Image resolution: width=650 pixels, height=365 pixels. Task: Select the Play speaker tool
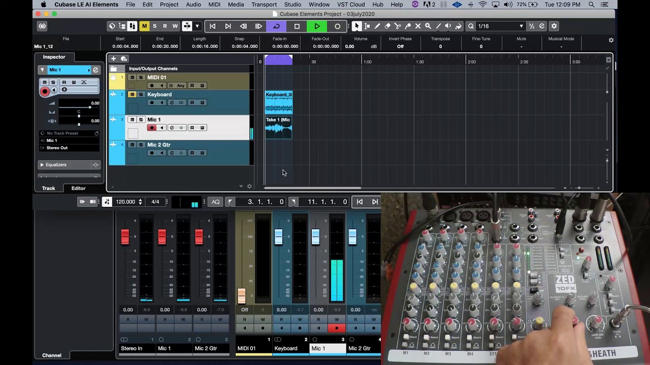tap(448, 26)
